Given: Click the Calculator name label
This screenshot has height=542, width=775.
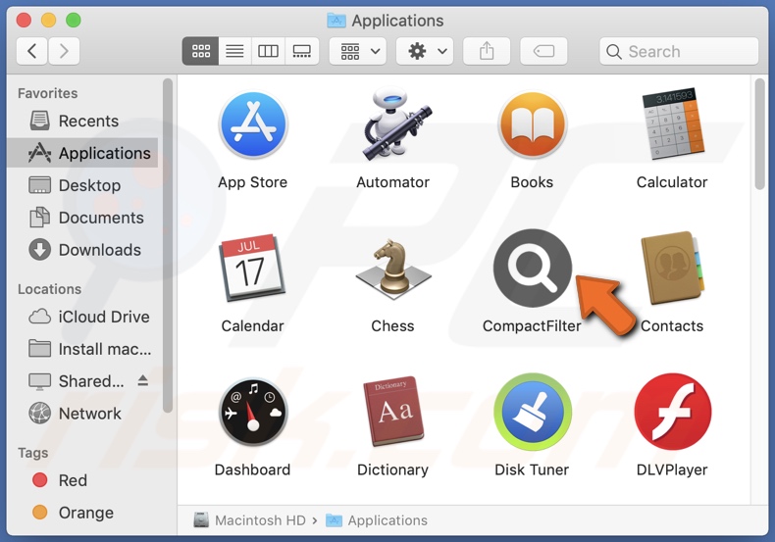Looking at the screenshot, I should coord(672,182).
